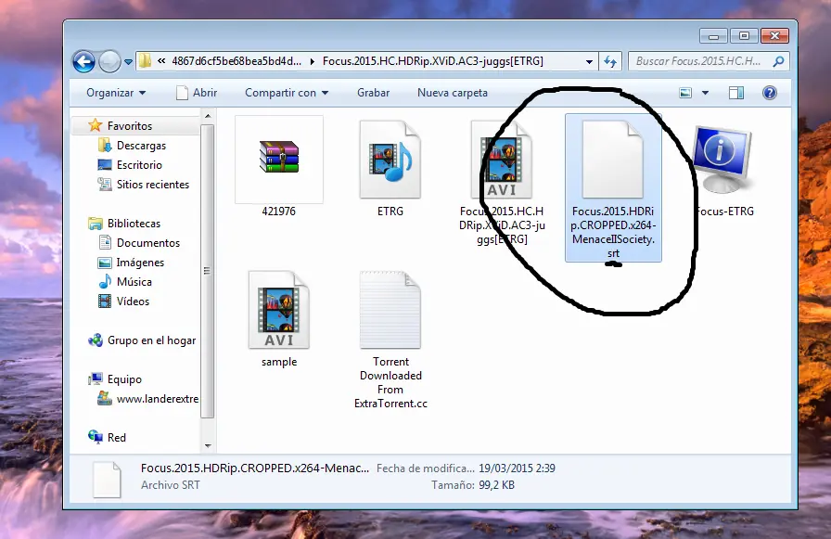Select Red in navigation pane
831x539 pixels.
tap(117, 438)
